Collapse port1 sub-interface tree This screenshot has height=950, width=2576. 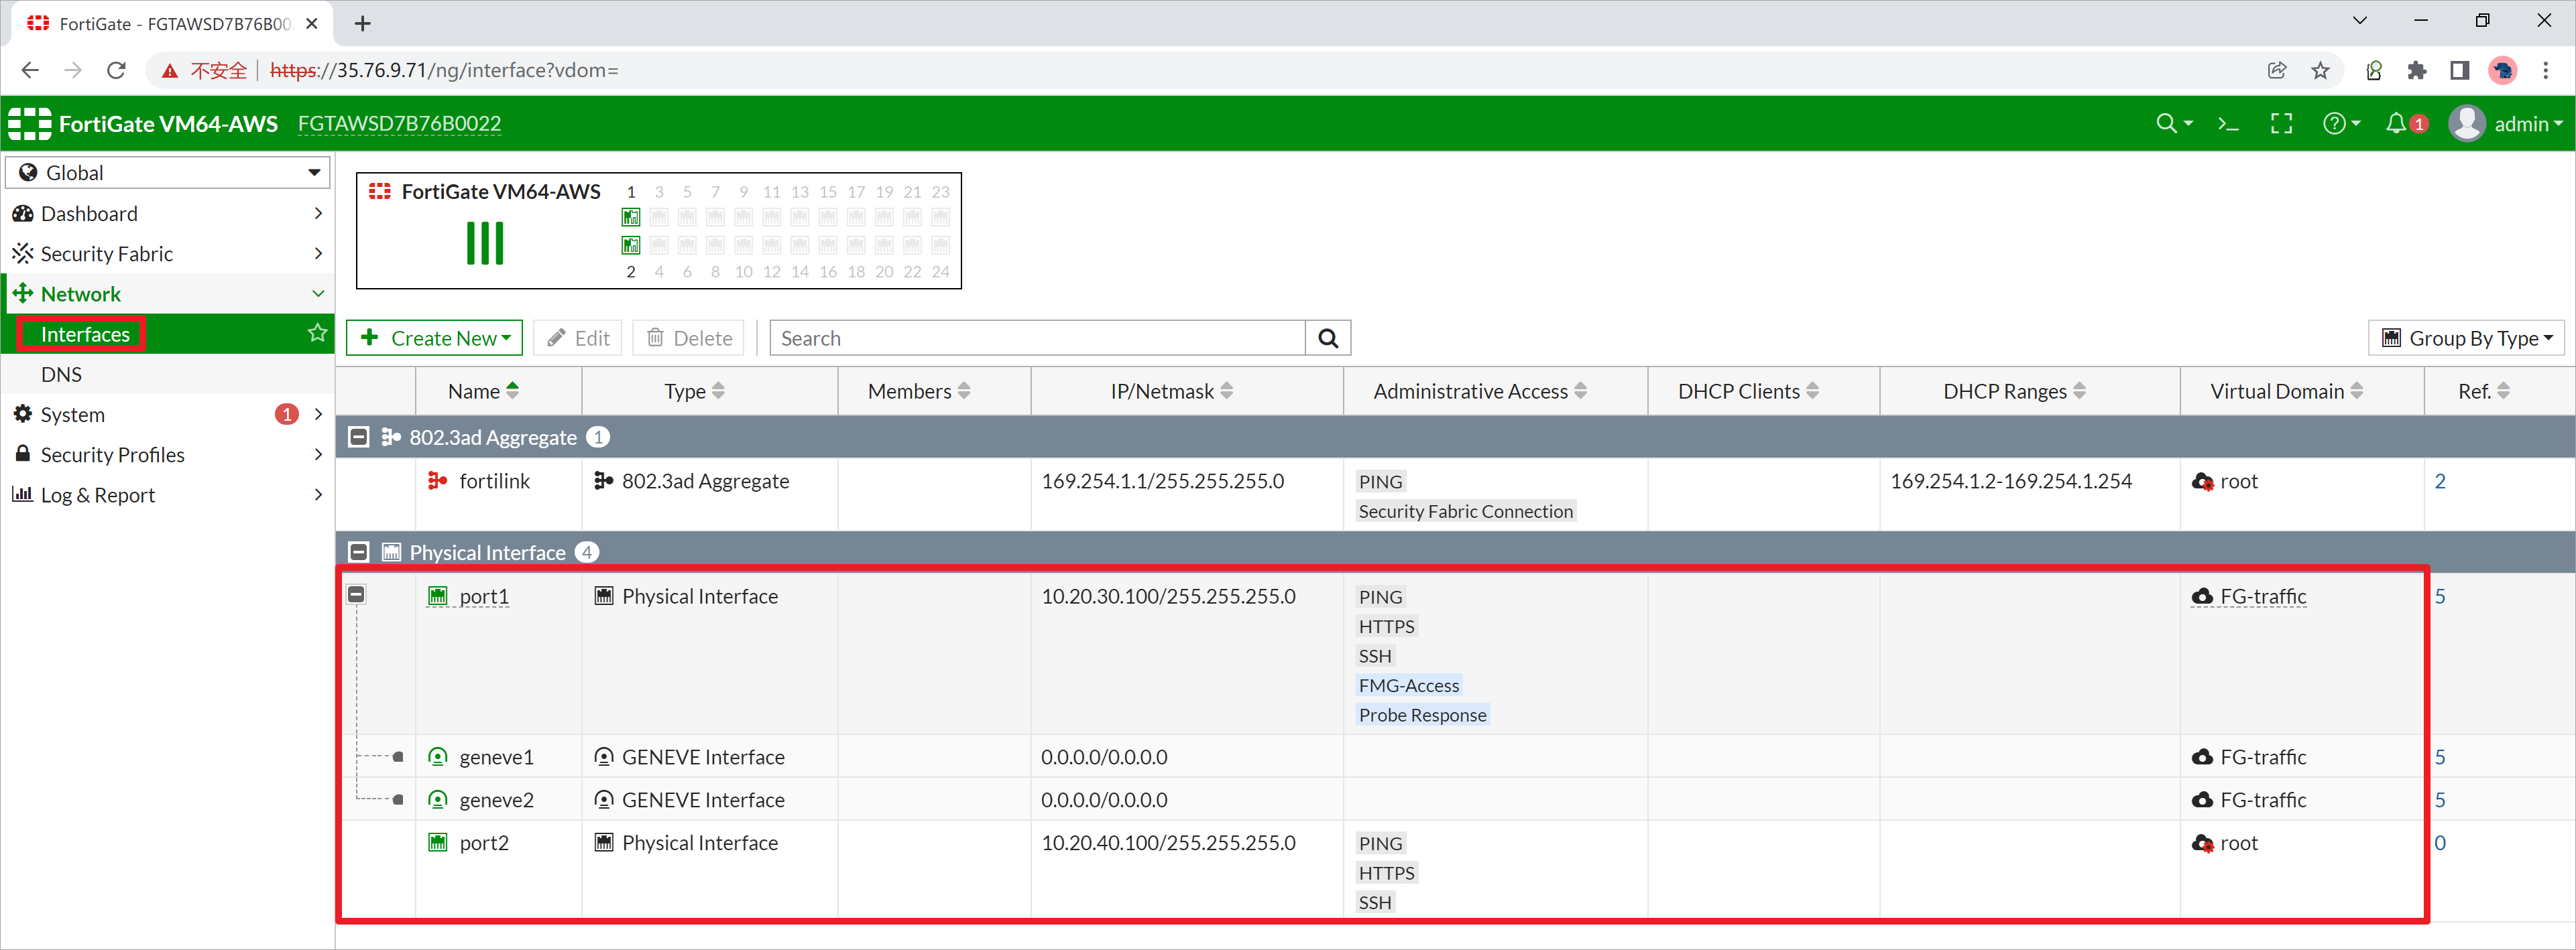(x=356, y=596)
